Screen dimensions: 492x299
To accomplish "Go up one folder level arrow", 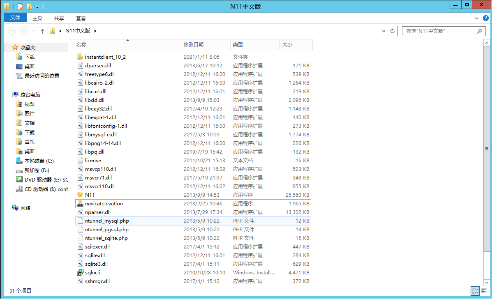I will tap(43, 31).
